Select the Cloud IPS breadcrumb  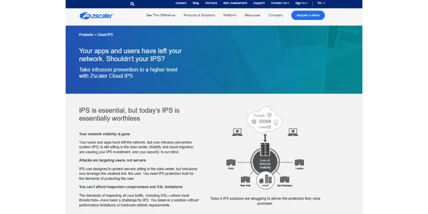coord(105,35)
